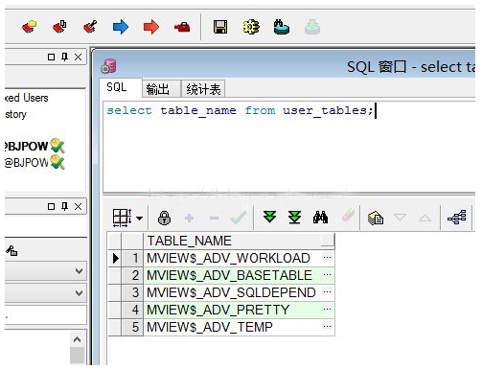Float the upper left panel with square icon
Image resolution: width=482 pixels, height=370 pixels.
point(51,58)
